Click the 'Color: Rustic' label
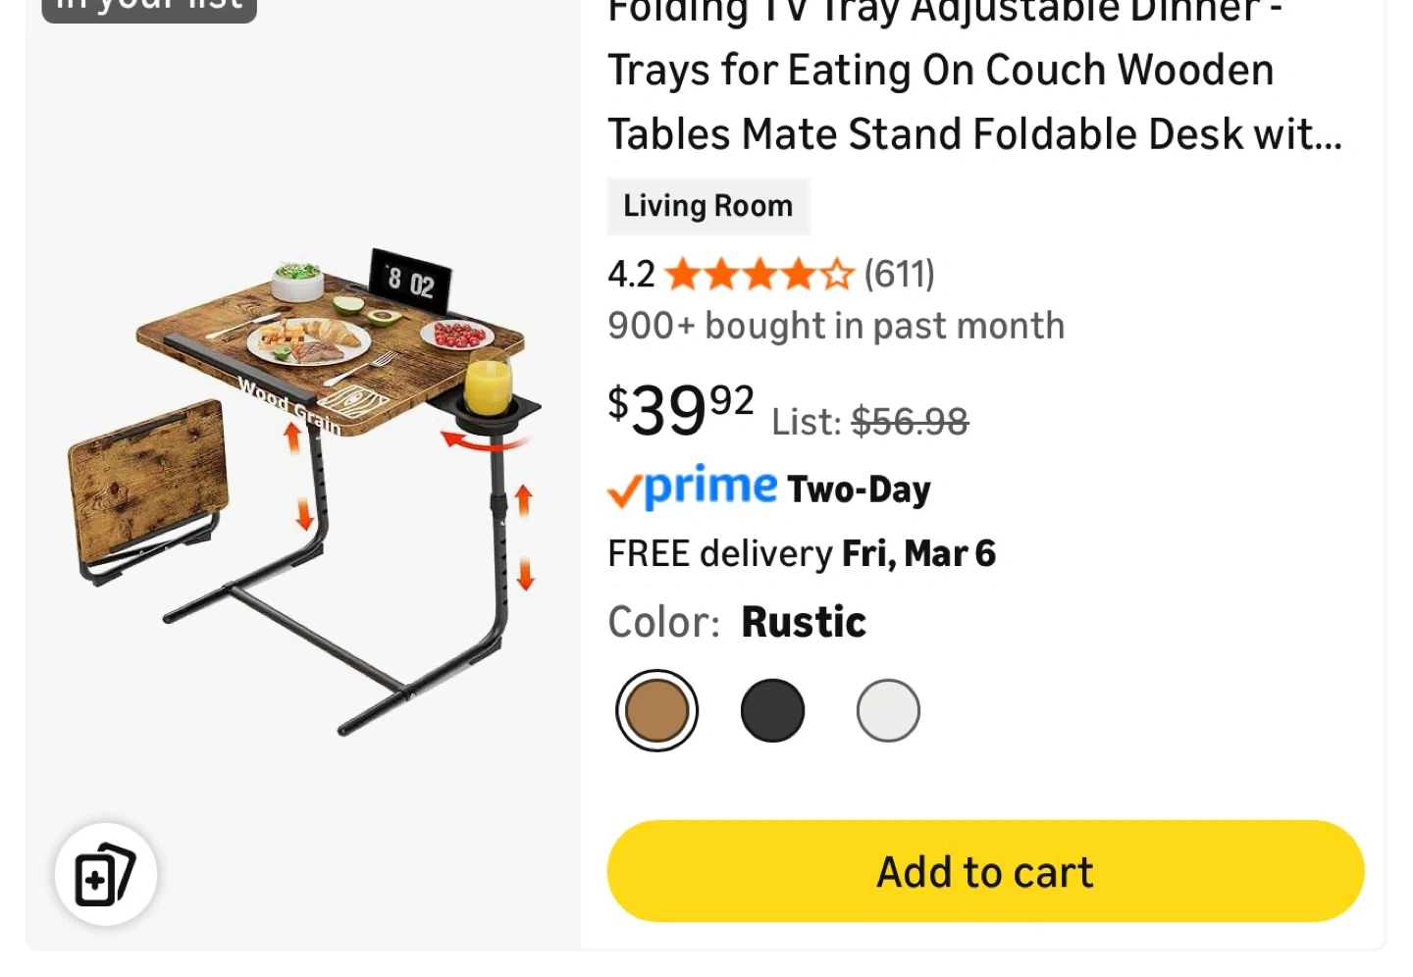1413x977 pixels. pos(737,622)
